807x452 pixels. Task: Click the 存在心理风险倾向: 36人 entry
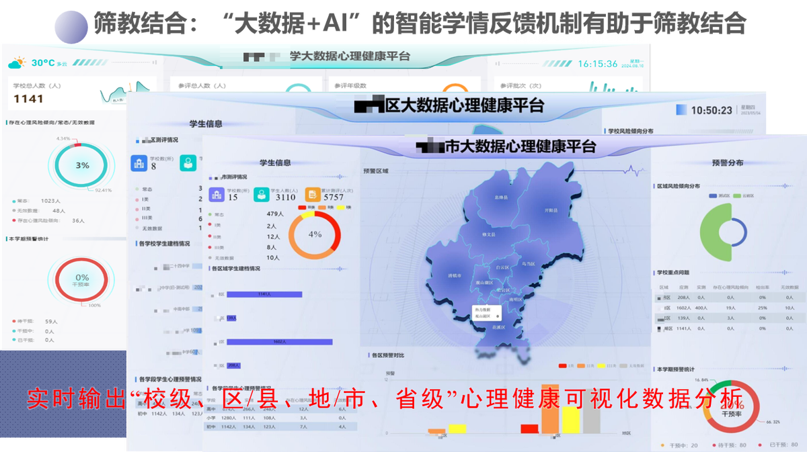(48, 220)
